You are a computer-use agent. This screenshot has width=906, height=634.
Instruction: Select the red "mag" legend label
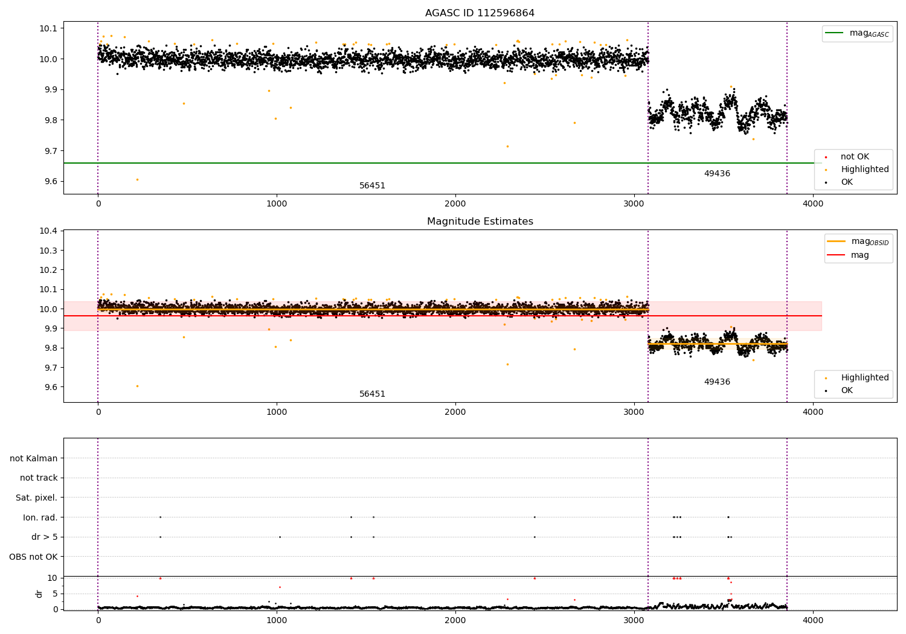click(860, 255)
